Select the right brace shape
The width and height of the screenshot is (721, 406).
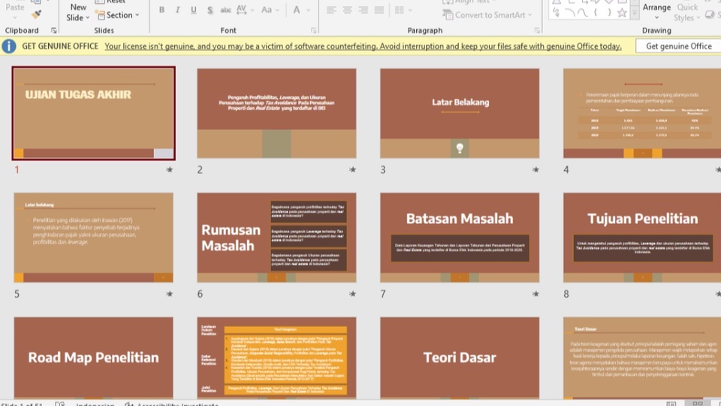click(x=609, y=13)
